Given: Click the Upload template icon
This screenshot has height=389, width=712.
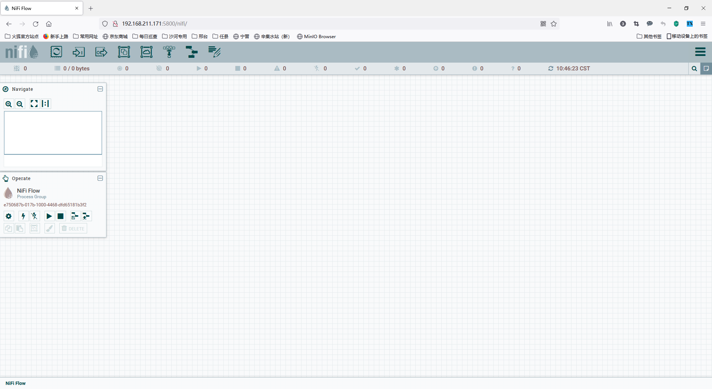Looking at the screenshot, I should tap(86, 216).
